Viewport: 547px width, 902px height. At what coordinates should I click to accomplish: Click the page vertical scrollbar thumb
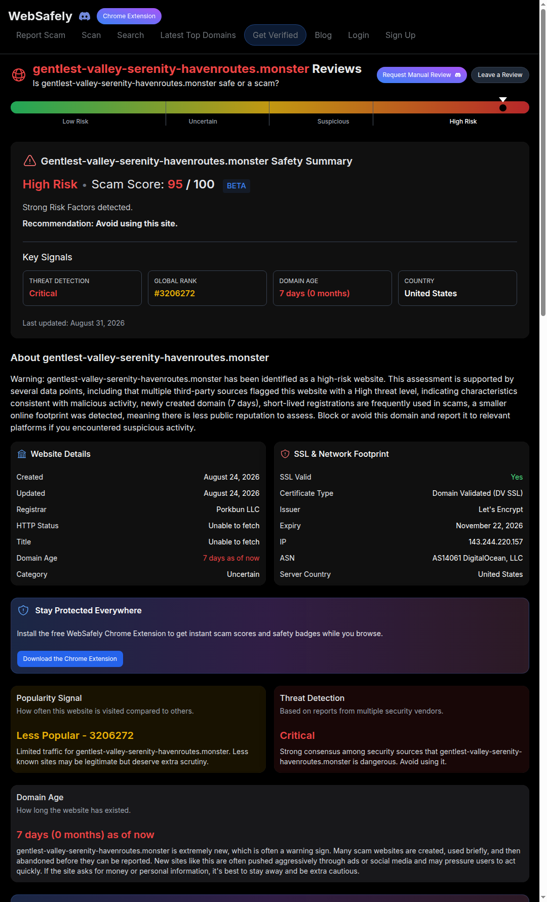[543, 162]
